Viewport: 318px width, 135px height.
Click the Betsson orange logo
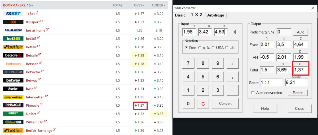pyautogui.click(x=13, y=64)
